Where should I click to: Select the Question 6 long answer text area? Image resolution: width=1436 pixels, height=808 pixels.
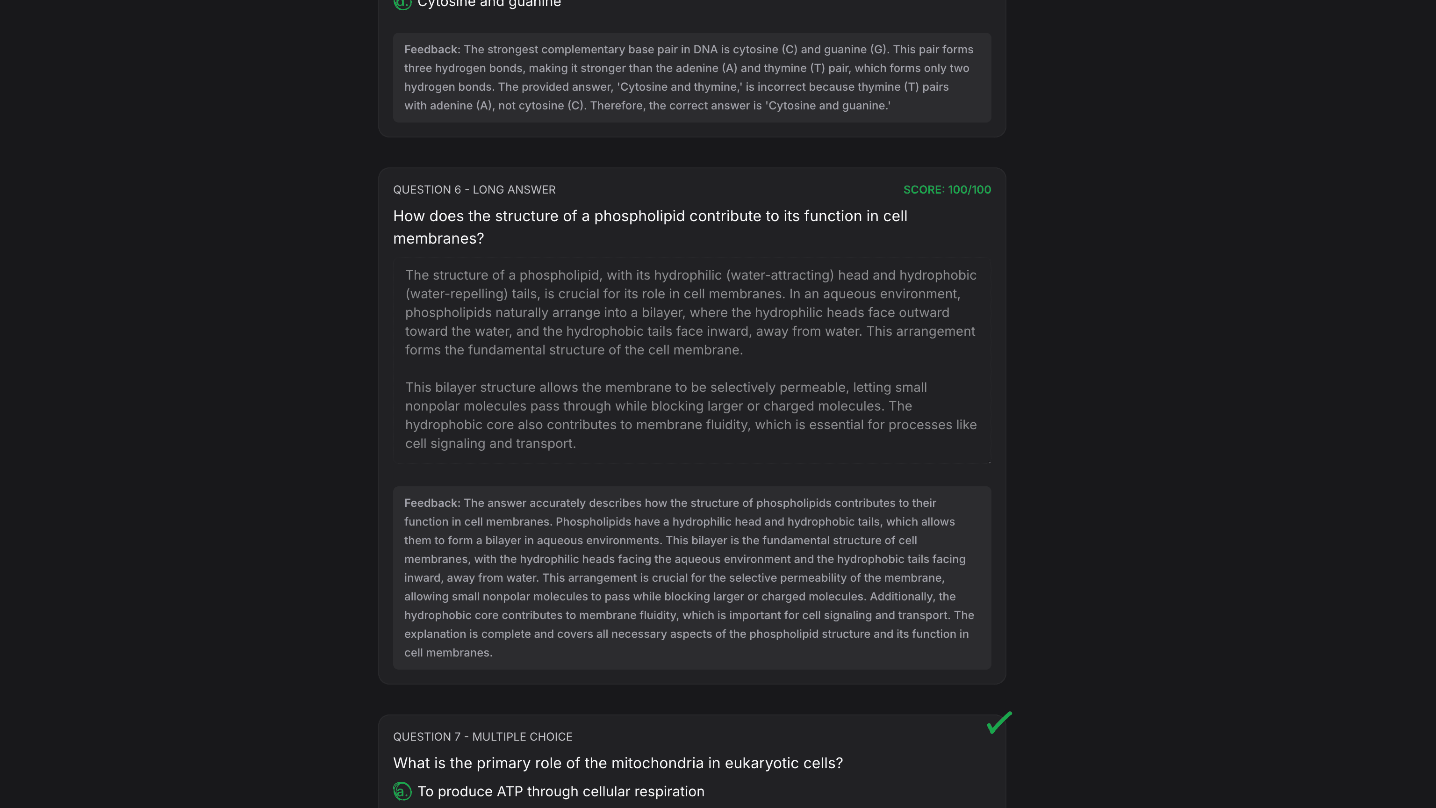(691, 360)
